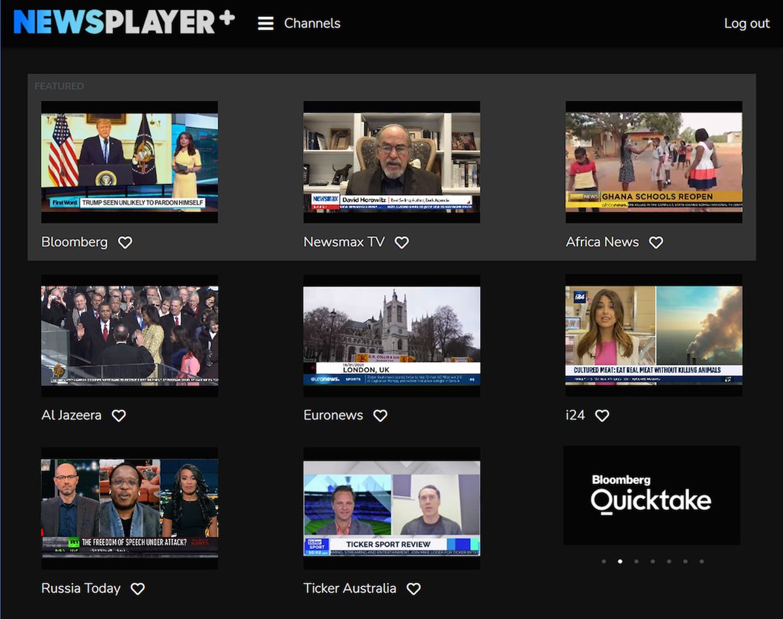
Task: Toggle the Russia Today favorite heart
Action: pyautogui.click(x=138, y=588)
